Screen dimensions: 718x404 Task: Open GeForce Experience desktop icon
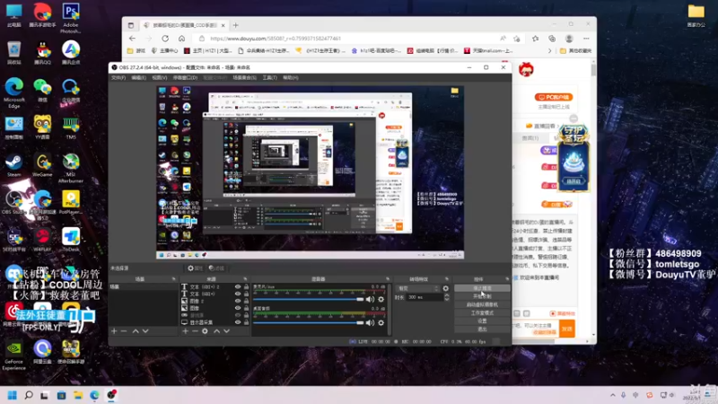tap(13, 356)
